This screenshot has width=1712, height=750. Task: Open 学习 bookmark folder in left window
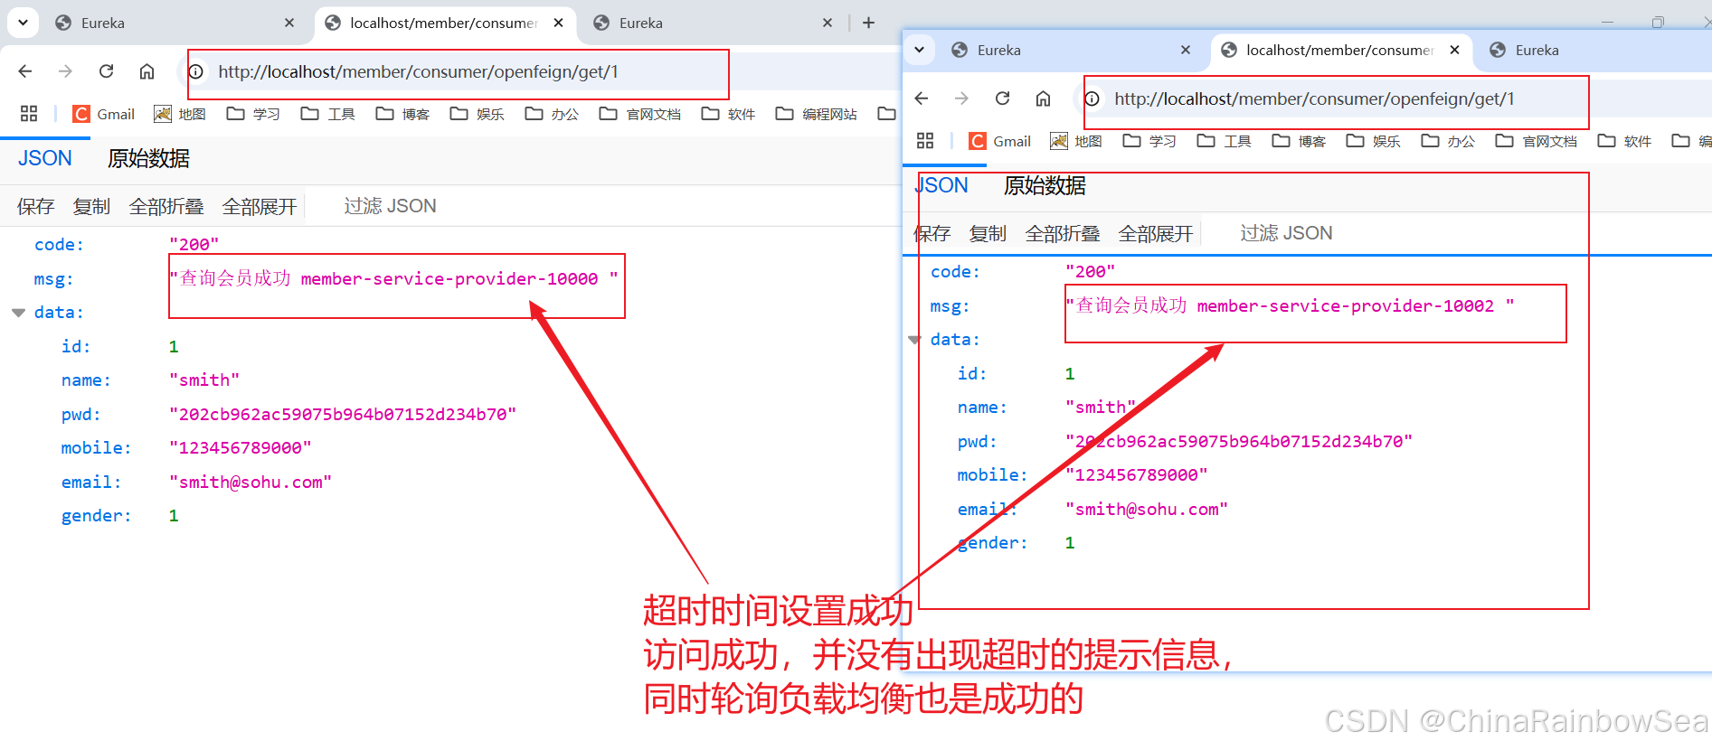[x=253, y=114]
